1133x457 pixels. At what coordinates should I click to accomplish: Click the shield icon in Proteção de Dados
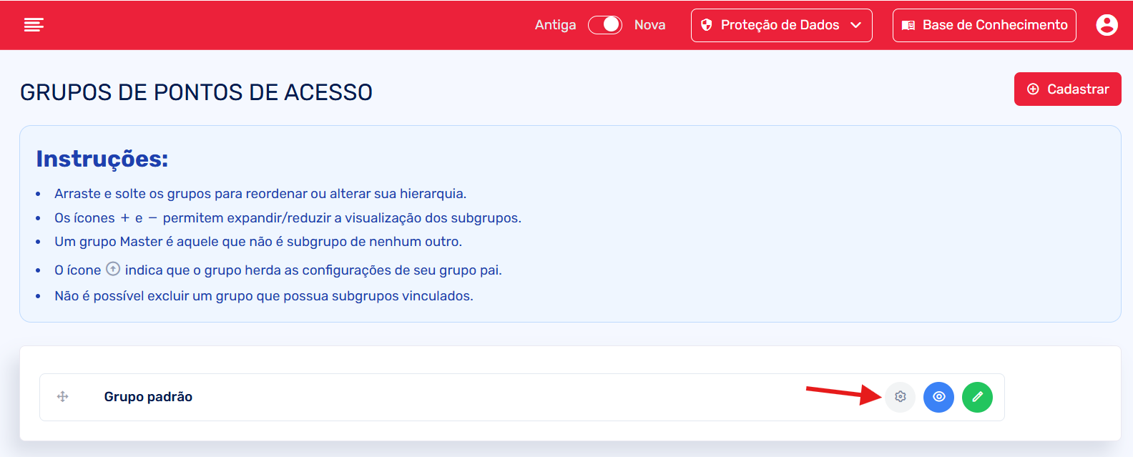point(707,25)
